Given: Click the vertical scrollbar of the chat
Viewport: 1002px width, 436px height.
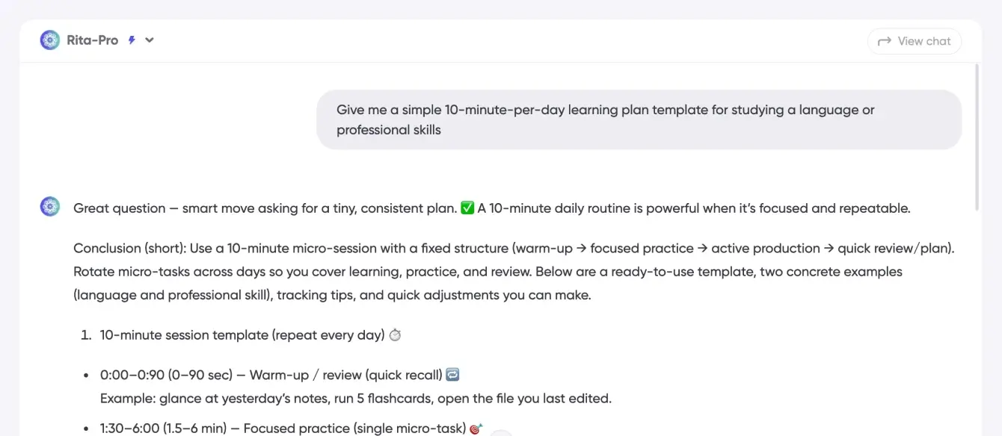Looking at the screenshot, I should tap(976, 134).
